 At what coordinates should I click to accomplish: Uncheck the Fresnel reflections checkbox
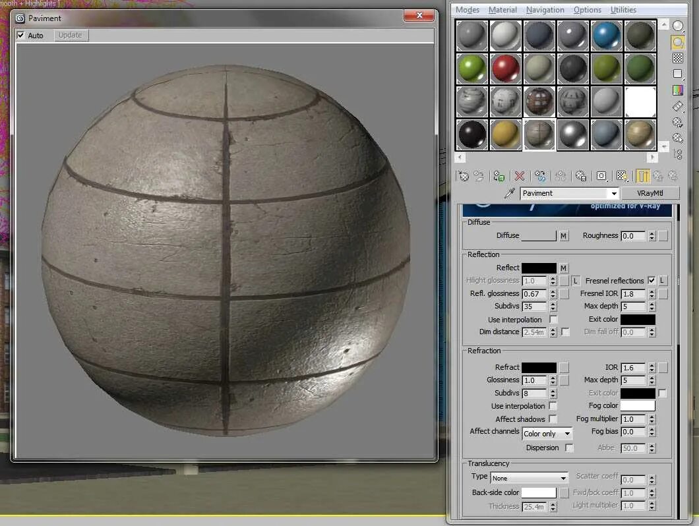(652, 280)
